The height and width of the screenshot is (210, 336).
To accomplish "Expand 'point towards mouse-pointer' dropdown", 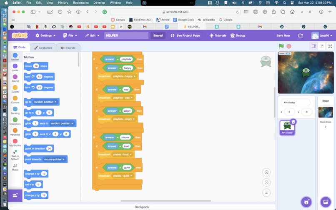I will coord(54,159).
